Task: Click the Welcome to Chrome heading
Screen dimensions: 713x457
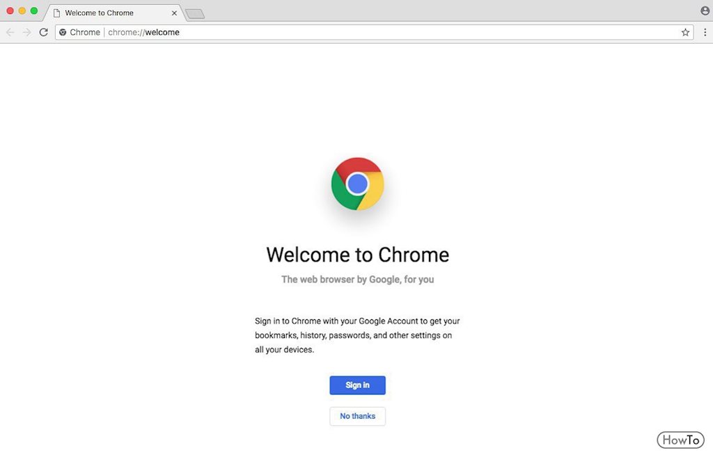Action: pyautogui.click(x=357, y=255)
